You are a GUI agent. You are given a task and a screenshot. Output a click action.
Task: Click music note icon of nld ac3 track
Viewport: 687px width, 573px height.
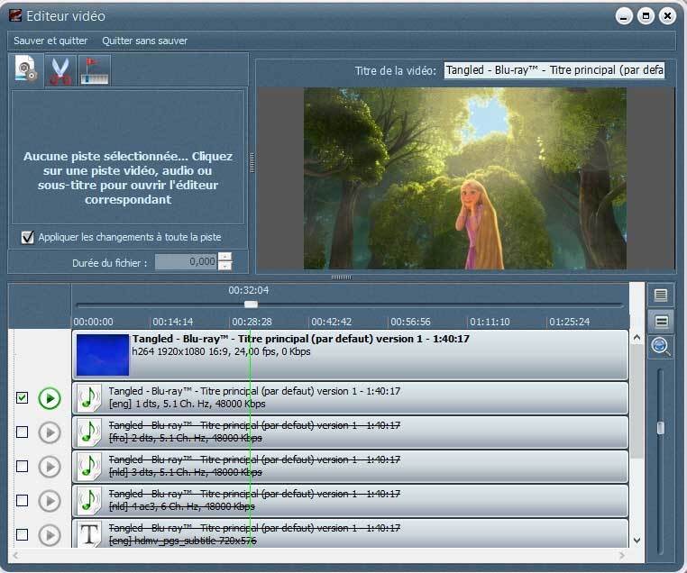click(89, 500)
